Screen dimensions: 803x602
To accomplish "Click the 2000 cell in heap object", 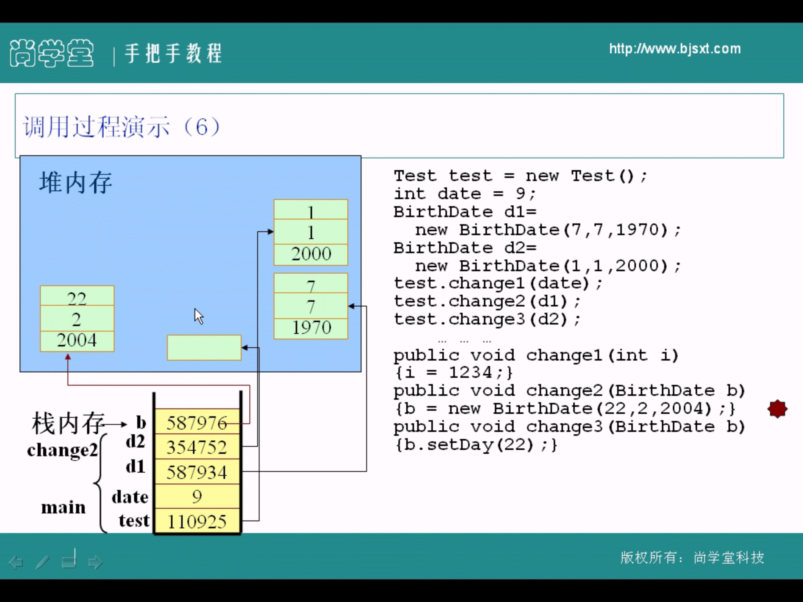I will (311, 254).
